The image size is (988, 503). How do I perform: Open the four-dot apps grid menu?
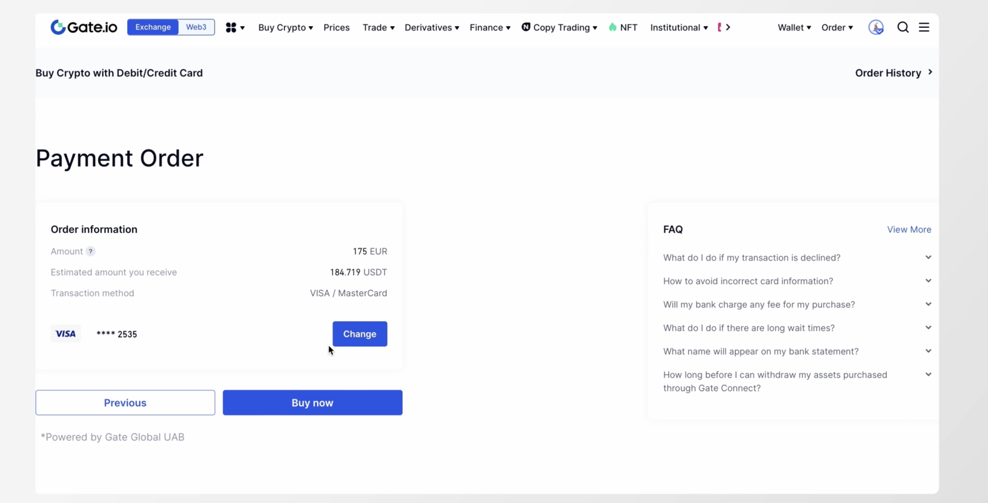(x=231, y=28)
